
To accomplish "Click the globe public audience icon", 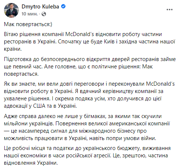I will (x=44, y=14).
